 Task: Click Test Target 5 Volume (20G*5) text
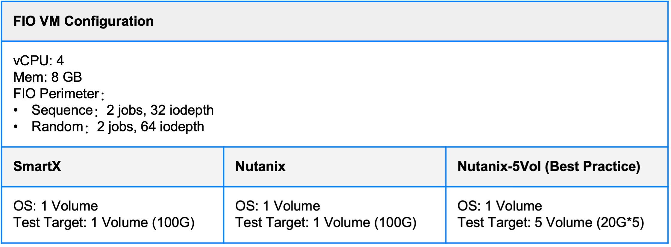(x=551, y=223)
